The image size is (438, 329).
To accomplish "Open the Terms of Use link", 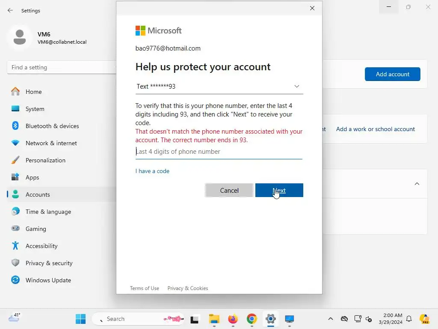I will click(145, 288).
